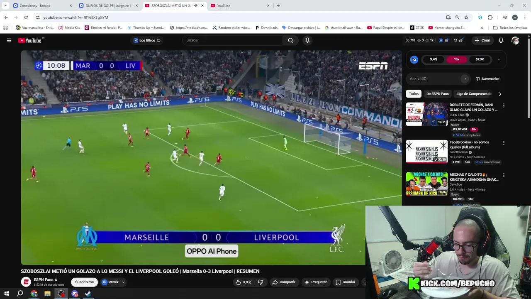Open the browser extensions puzzle icon
Screen dimensions: 531x299
490,17
